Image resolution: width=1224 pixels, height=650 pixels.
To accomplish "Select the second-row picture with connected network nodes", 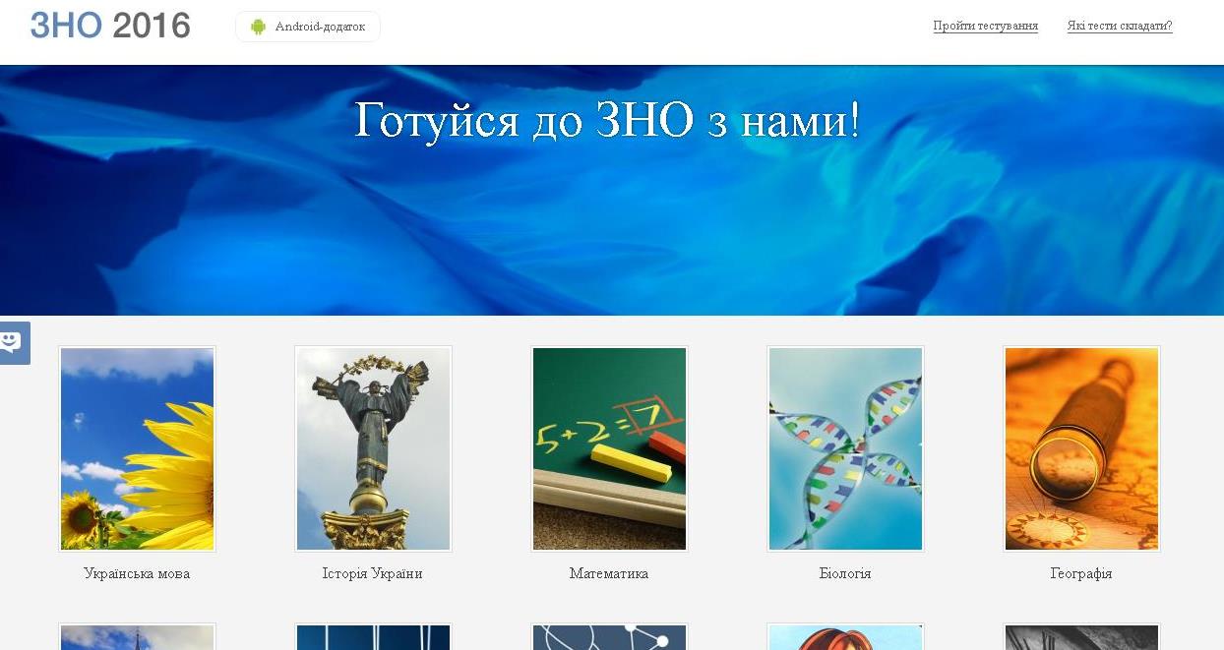I will tap(609, 636).
